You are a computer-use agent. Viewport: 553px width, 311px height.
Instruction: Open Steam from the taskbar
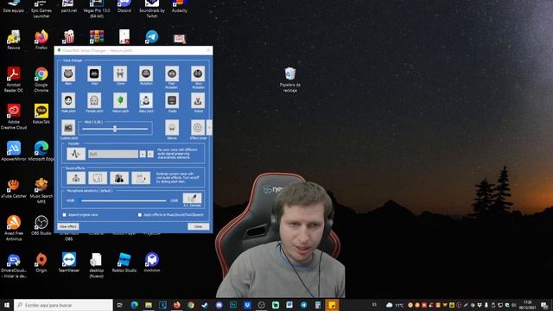(205, 305)
